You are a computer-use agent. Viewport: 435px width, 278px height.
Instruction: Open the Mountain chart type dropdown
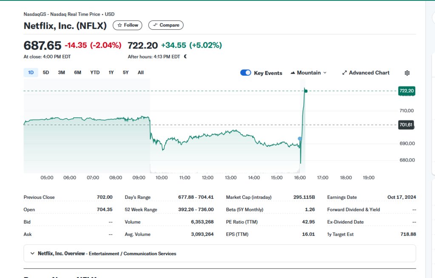pos(308,73)
